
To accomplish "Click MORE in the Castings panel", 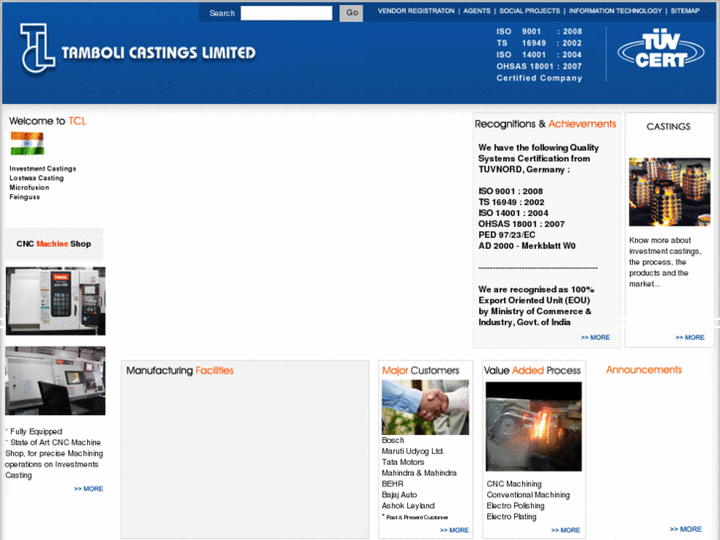I will (x=689, y=337).
